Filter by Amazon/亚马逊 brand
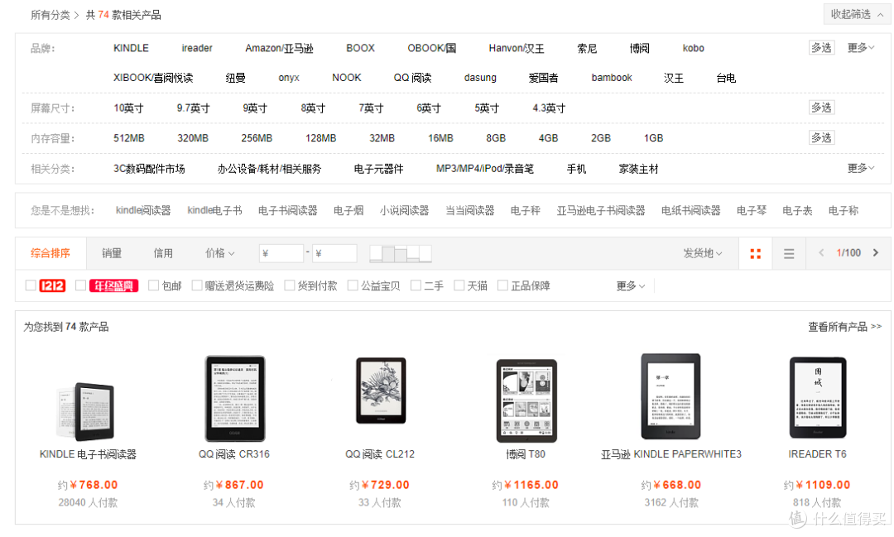 click(280, 49)
